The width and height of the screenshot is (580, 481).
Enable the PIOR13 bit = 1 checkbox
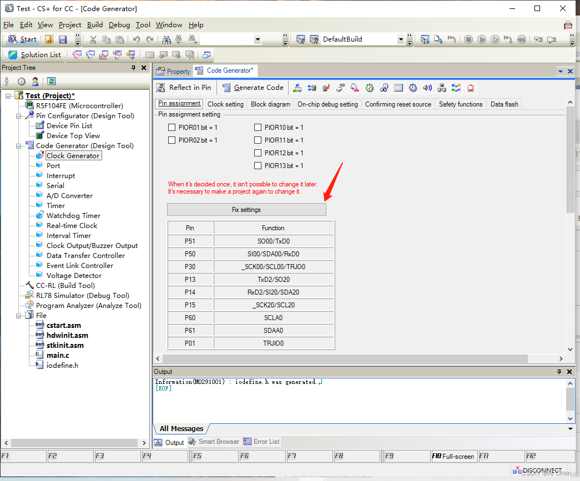coord(258,166)
